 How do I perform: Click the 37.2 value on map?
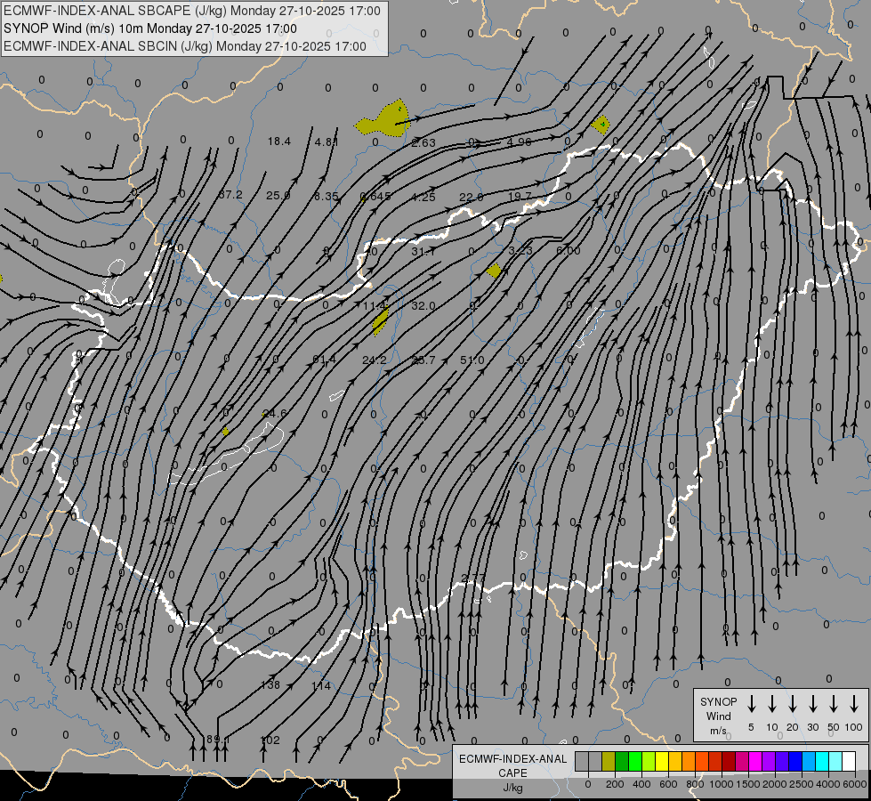[230, 195]
